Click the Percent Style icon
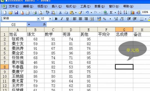This screenshot has height=91, width=150. [104, 19]
